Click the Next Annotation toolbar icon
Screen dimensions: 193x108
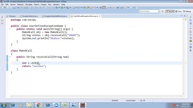pyautogui.click(x=100, y=7)
